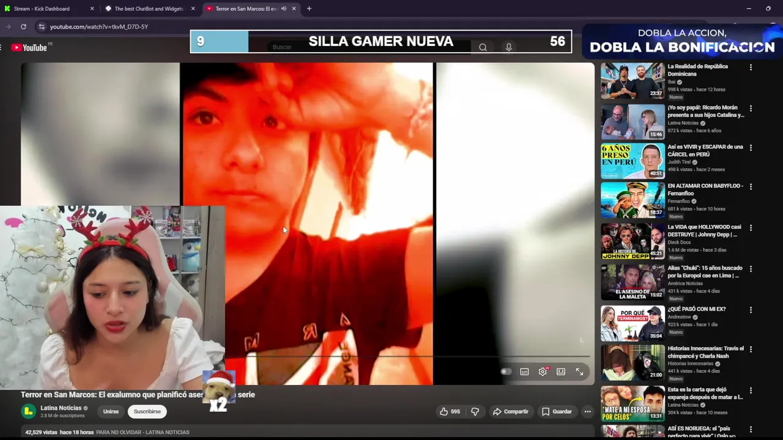Start voice search with microphone icon
Viewport: 783px width, 440px height.
click(508, 47)
